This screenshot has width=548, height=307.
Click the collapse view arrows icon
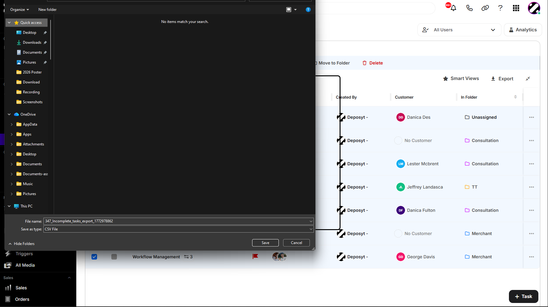(528, 79)
